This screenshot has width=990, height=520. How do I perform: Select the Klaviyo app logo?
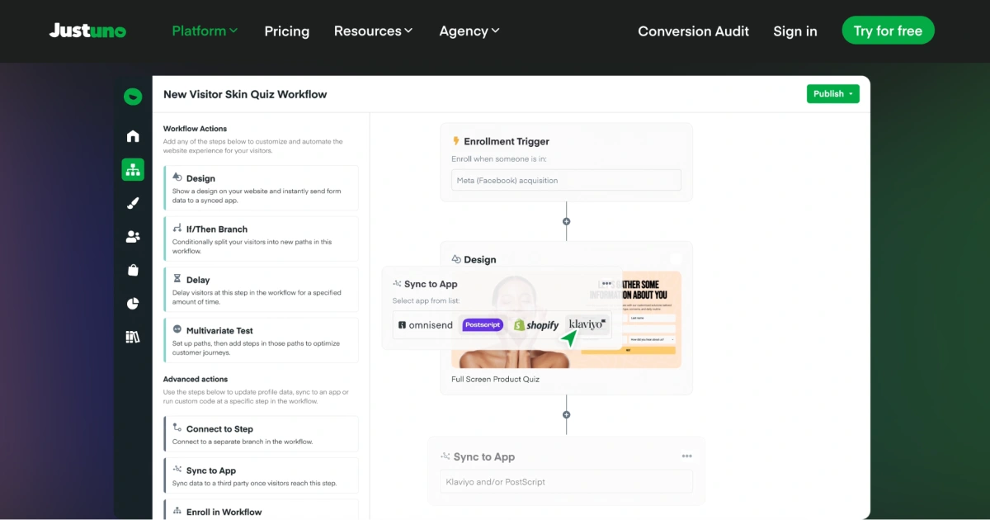pos(587,324)
